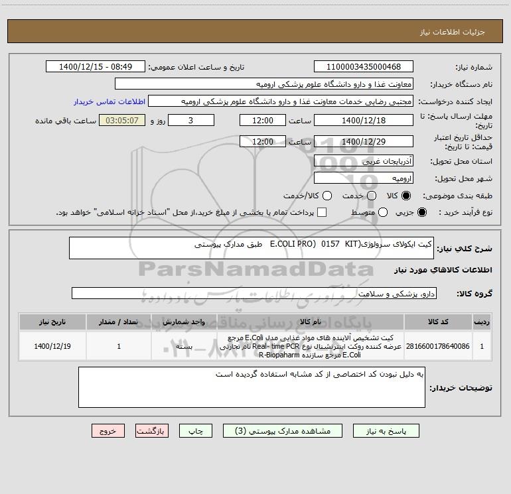Viewport: 511px width, 494px height.
Task: Click the price validity date 1400/12/29
Action: point(364,141)
